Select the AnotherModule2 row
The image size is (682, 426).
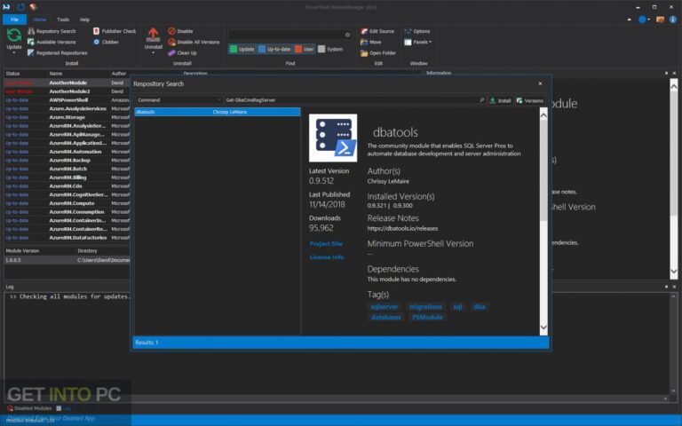pyautogui.click(x=67, y=91)
